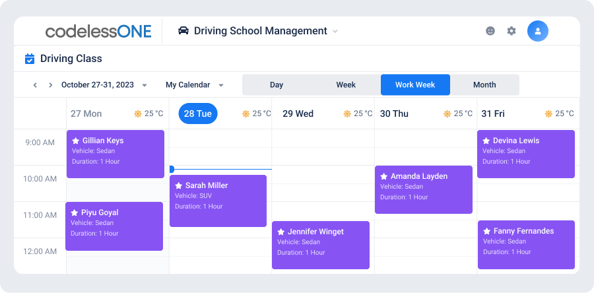
Task: Click the star icon on Gillian Keys class
Action: [x=76, y=141]
